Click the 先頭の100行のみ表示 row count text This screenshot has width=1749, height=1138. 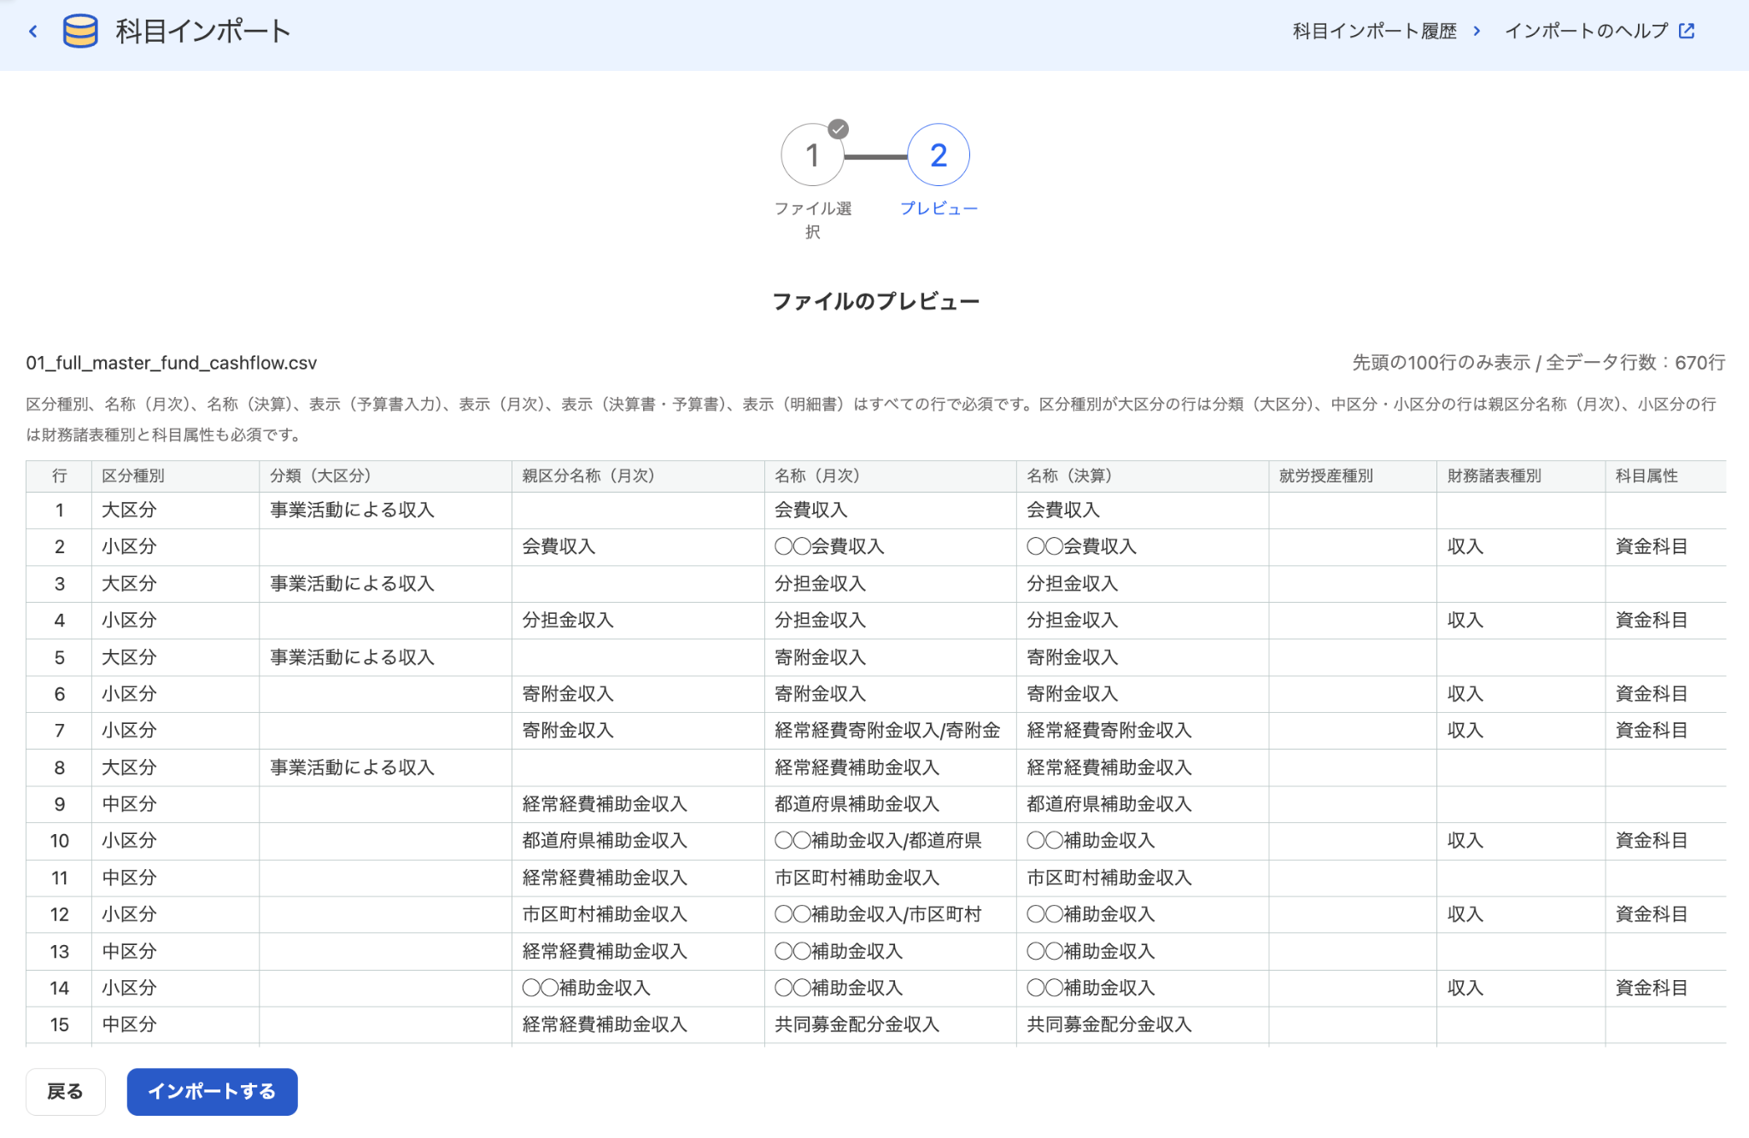coord(1538,363)
